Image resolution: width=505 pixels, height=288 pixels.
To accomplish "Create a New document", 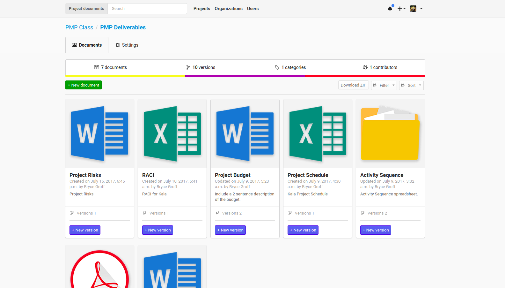I will click(x=84, y=85).
